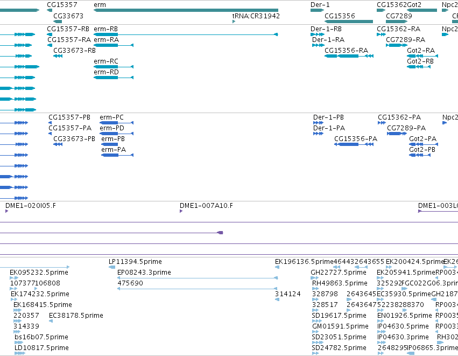The height and width of the screenshot is (356, 458).
Task: Click the LD10817.5prime EST label
Action: tap(41, 348)
